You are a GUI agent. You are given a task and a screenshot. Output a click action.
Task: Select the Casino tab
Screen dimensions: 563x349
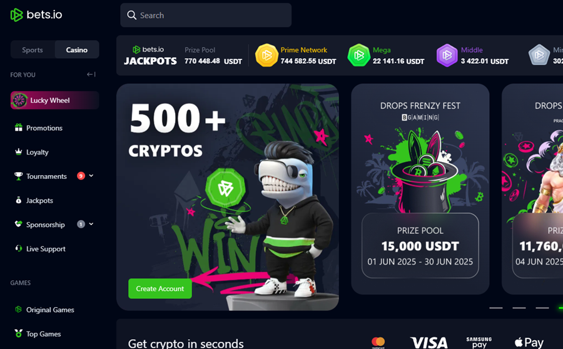(77, 49)
